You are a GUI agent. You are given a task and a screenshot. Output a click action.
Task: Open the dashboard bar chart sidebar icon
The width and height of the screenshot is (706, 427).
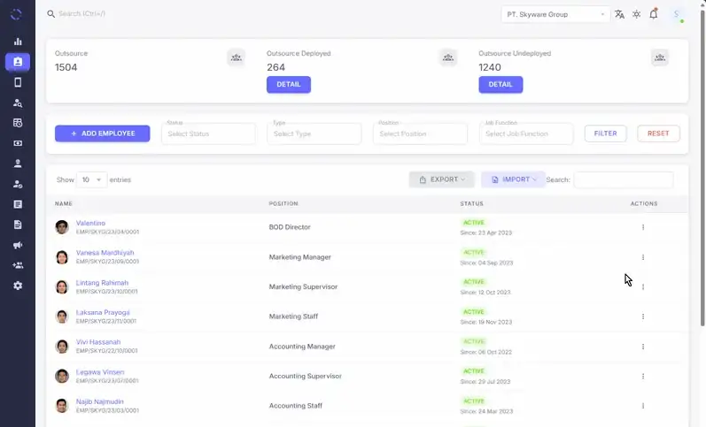(18, 42)
